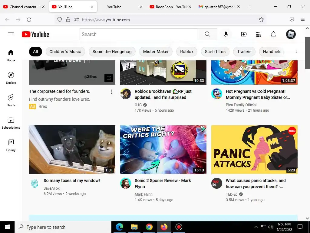This screenshot has width=310, height=233.
Task: Open So many foxes at my window title
Action: coord(71,181)
